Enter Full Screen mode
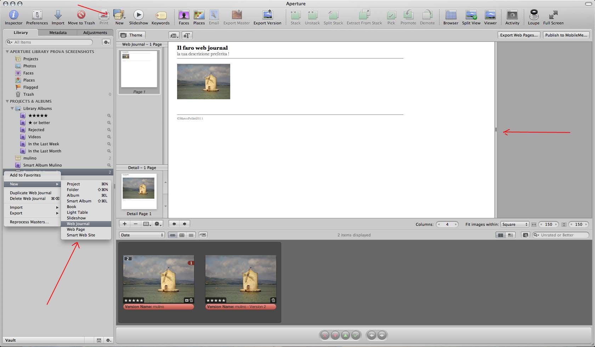 tap(553, 17)
